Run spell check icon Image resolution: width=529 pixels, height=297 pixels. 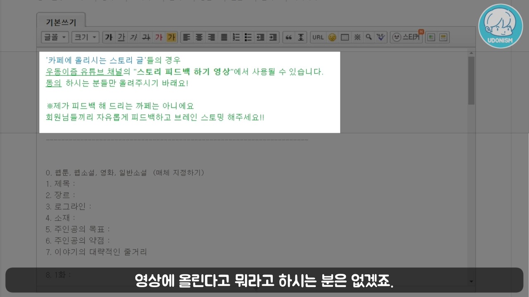381,37
